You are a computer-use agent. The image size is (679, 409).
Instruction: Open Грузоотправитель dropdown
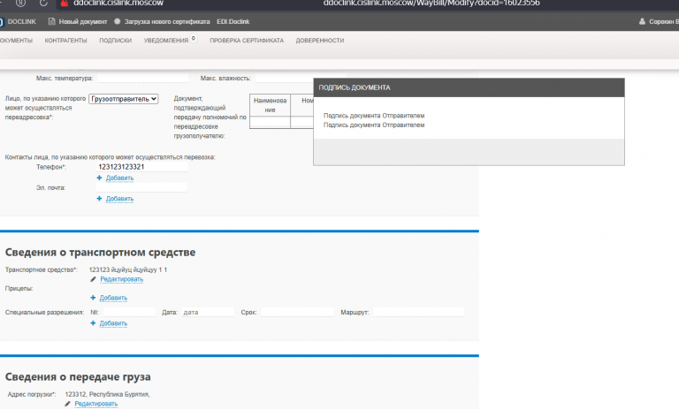(124, 99)
